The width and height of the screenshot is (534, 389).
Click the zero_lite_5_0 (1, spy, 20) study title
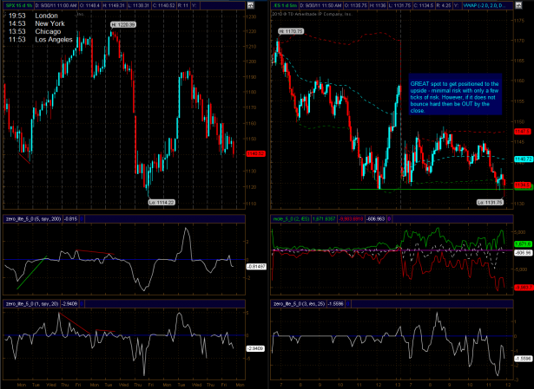32,304
